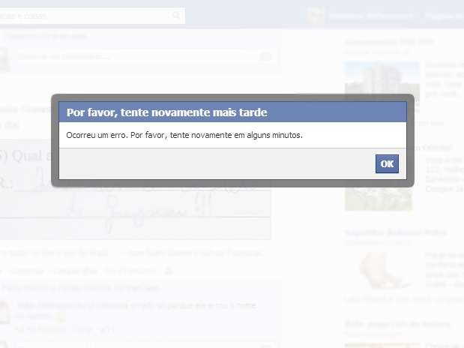Click the dialog title 'Por favor, tente novamente mais tarde'
Image resolution: width=464 pixels, height=348 pixels.
click(166, 112)
